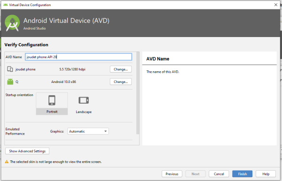Image resolution: width=282 pixels, height=181 pixels.
Task: Click the green Android Q system image icon
Action: coord(10,82)
